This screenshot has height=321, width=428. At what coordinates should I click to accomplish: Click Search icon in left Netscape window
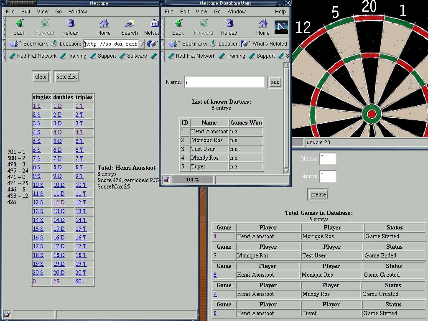coord(130,24)
